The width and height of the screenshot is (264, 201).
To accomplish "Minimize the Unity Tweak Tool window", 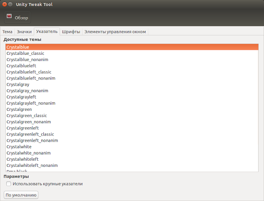I will [x=10, y=5].
